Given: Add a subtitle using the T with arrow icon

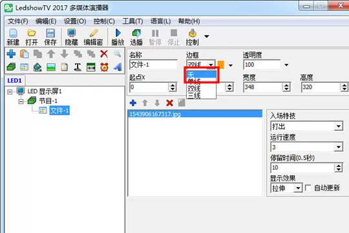Looking at the screenshot, I should coord(78,67).
